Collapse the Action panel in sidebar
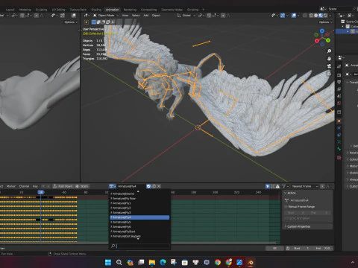Viewport: 358px width, 268px height. [286, 193]
